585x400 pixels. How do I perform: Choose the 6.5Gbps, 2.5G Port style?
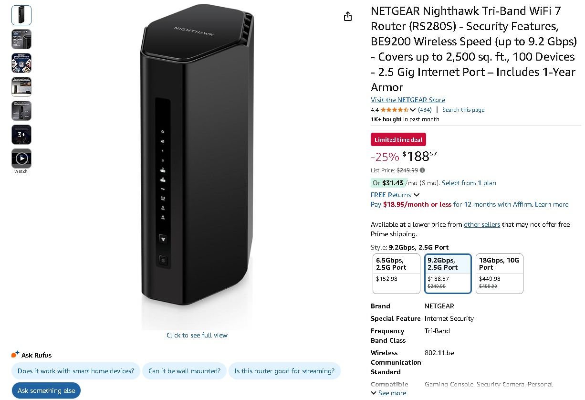point(396,274)
